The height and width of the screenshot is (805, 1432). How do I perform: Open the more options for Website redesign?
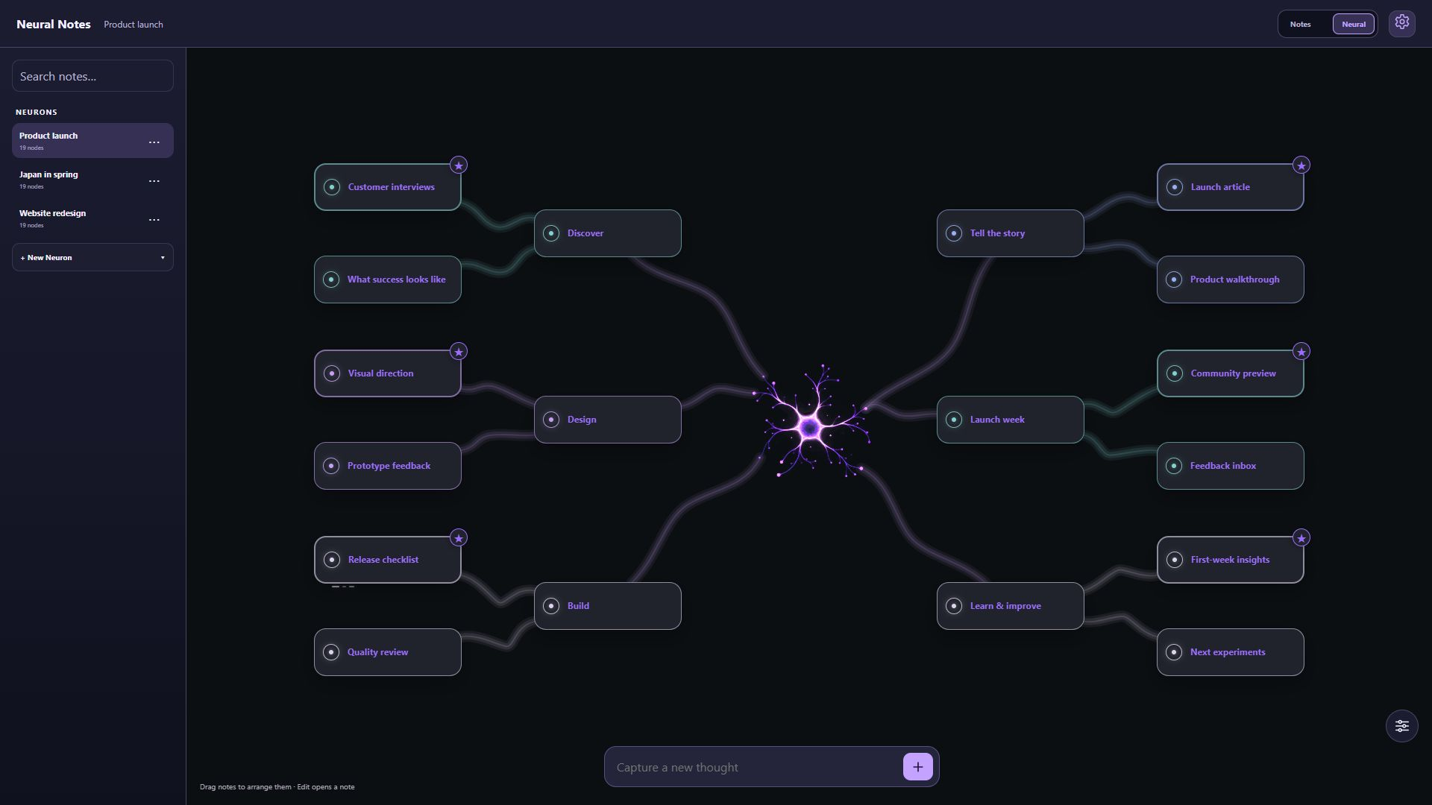pos(154,220)
